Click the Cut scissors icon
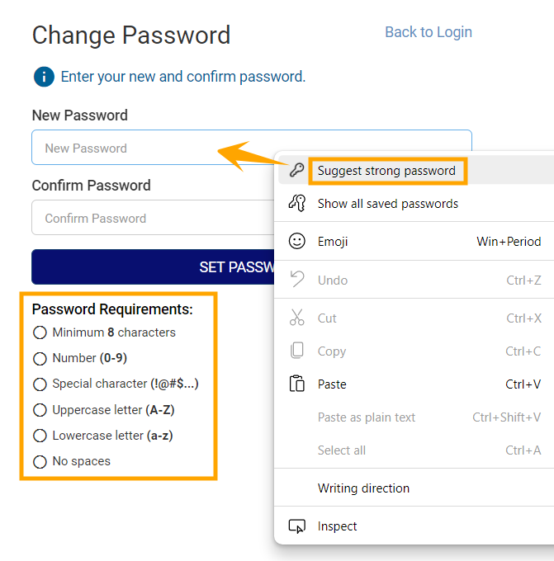The image size is (554, 561). click(296, 318)
